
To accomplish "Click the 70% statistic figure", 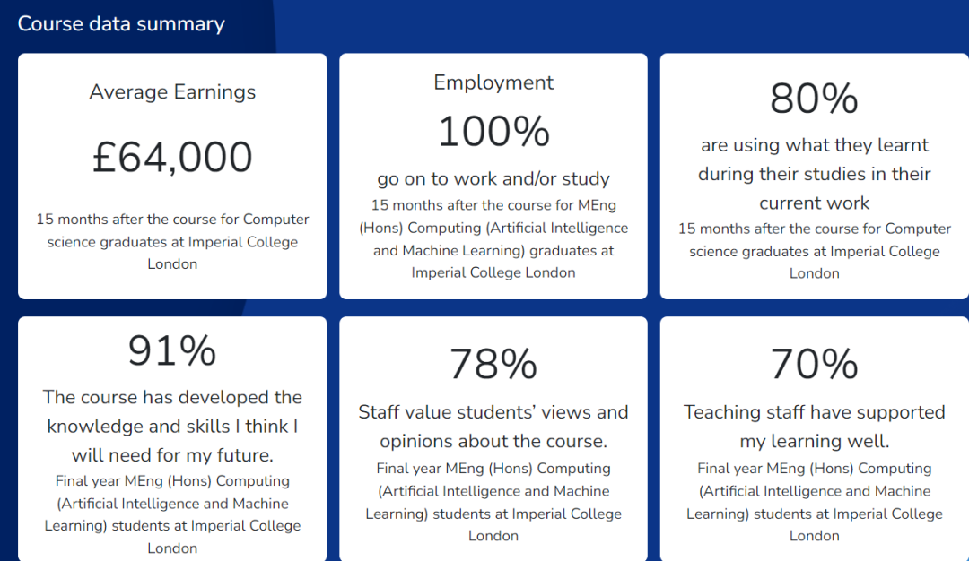I will coord(814,364).
